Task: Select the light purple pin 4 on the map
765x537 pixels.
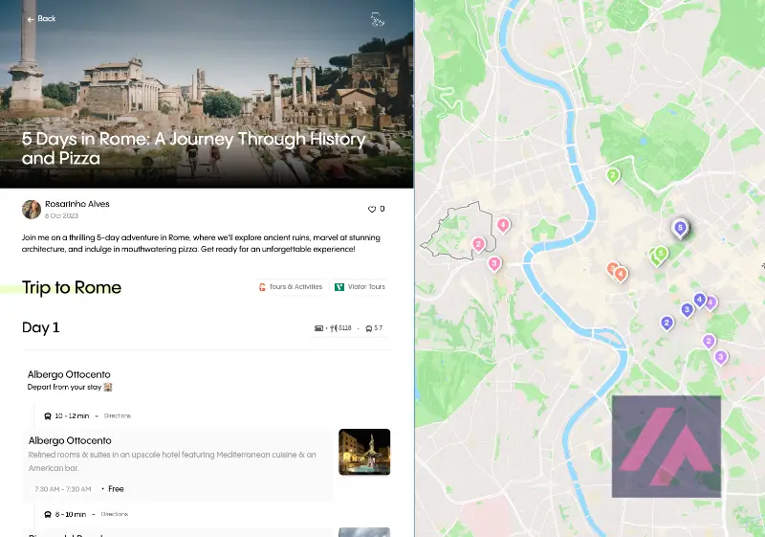Action: coord(711,303)
